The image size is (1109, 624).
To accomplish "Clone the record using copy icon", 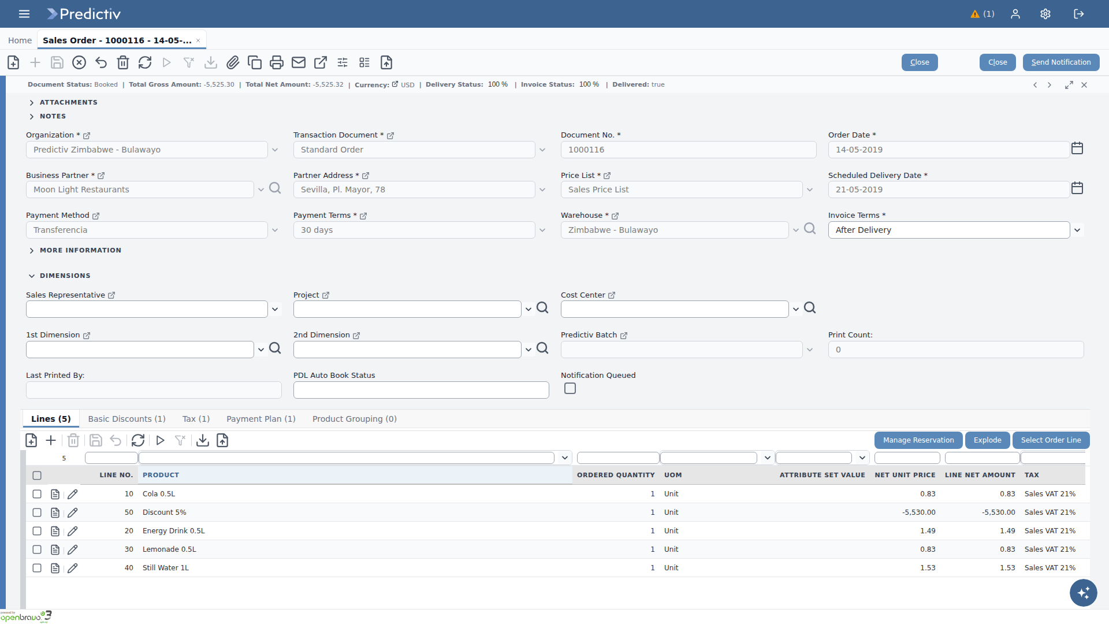I will (255, 62).
